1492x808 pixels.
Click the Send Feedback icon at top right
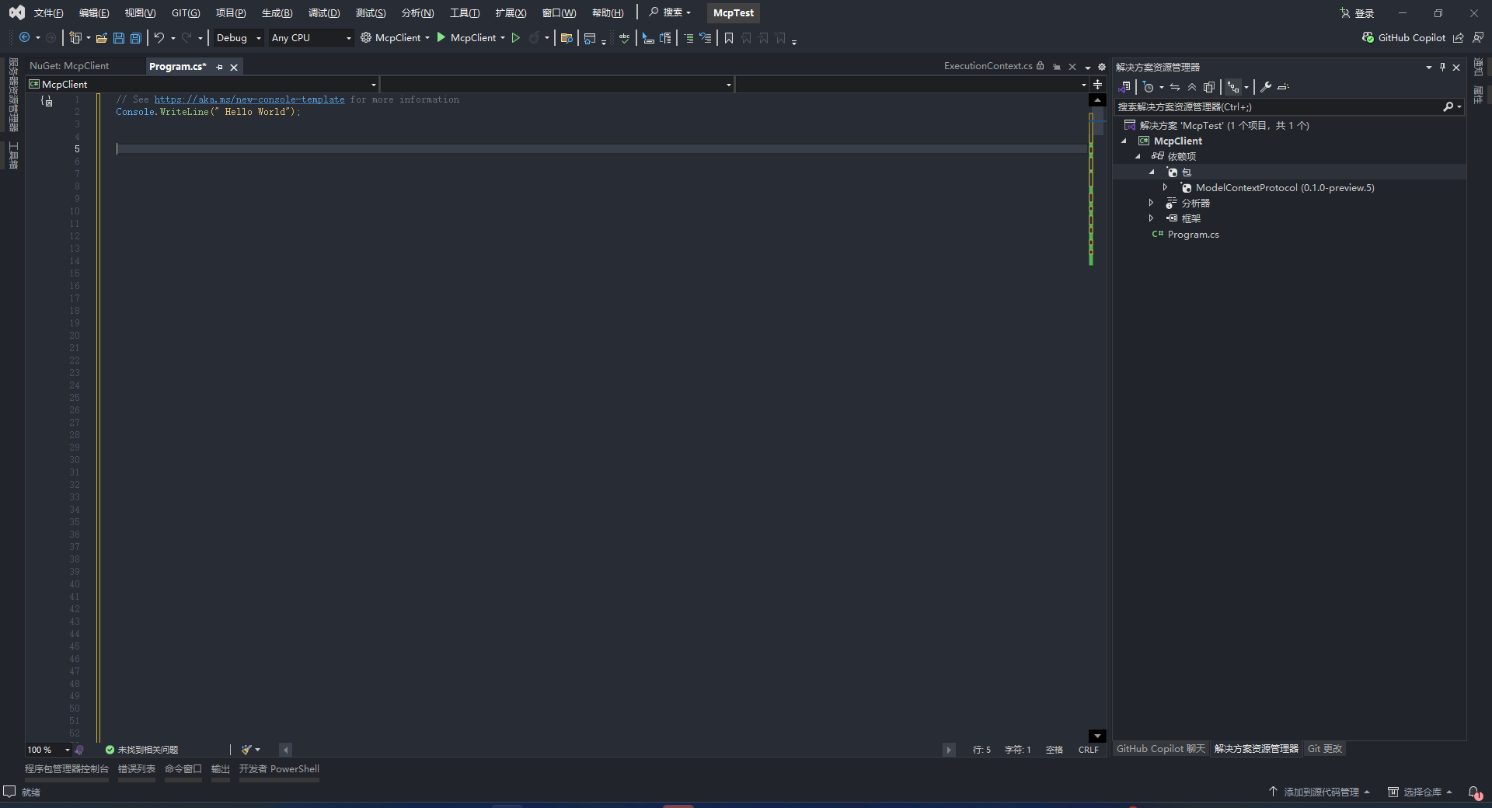[1478, 37]
